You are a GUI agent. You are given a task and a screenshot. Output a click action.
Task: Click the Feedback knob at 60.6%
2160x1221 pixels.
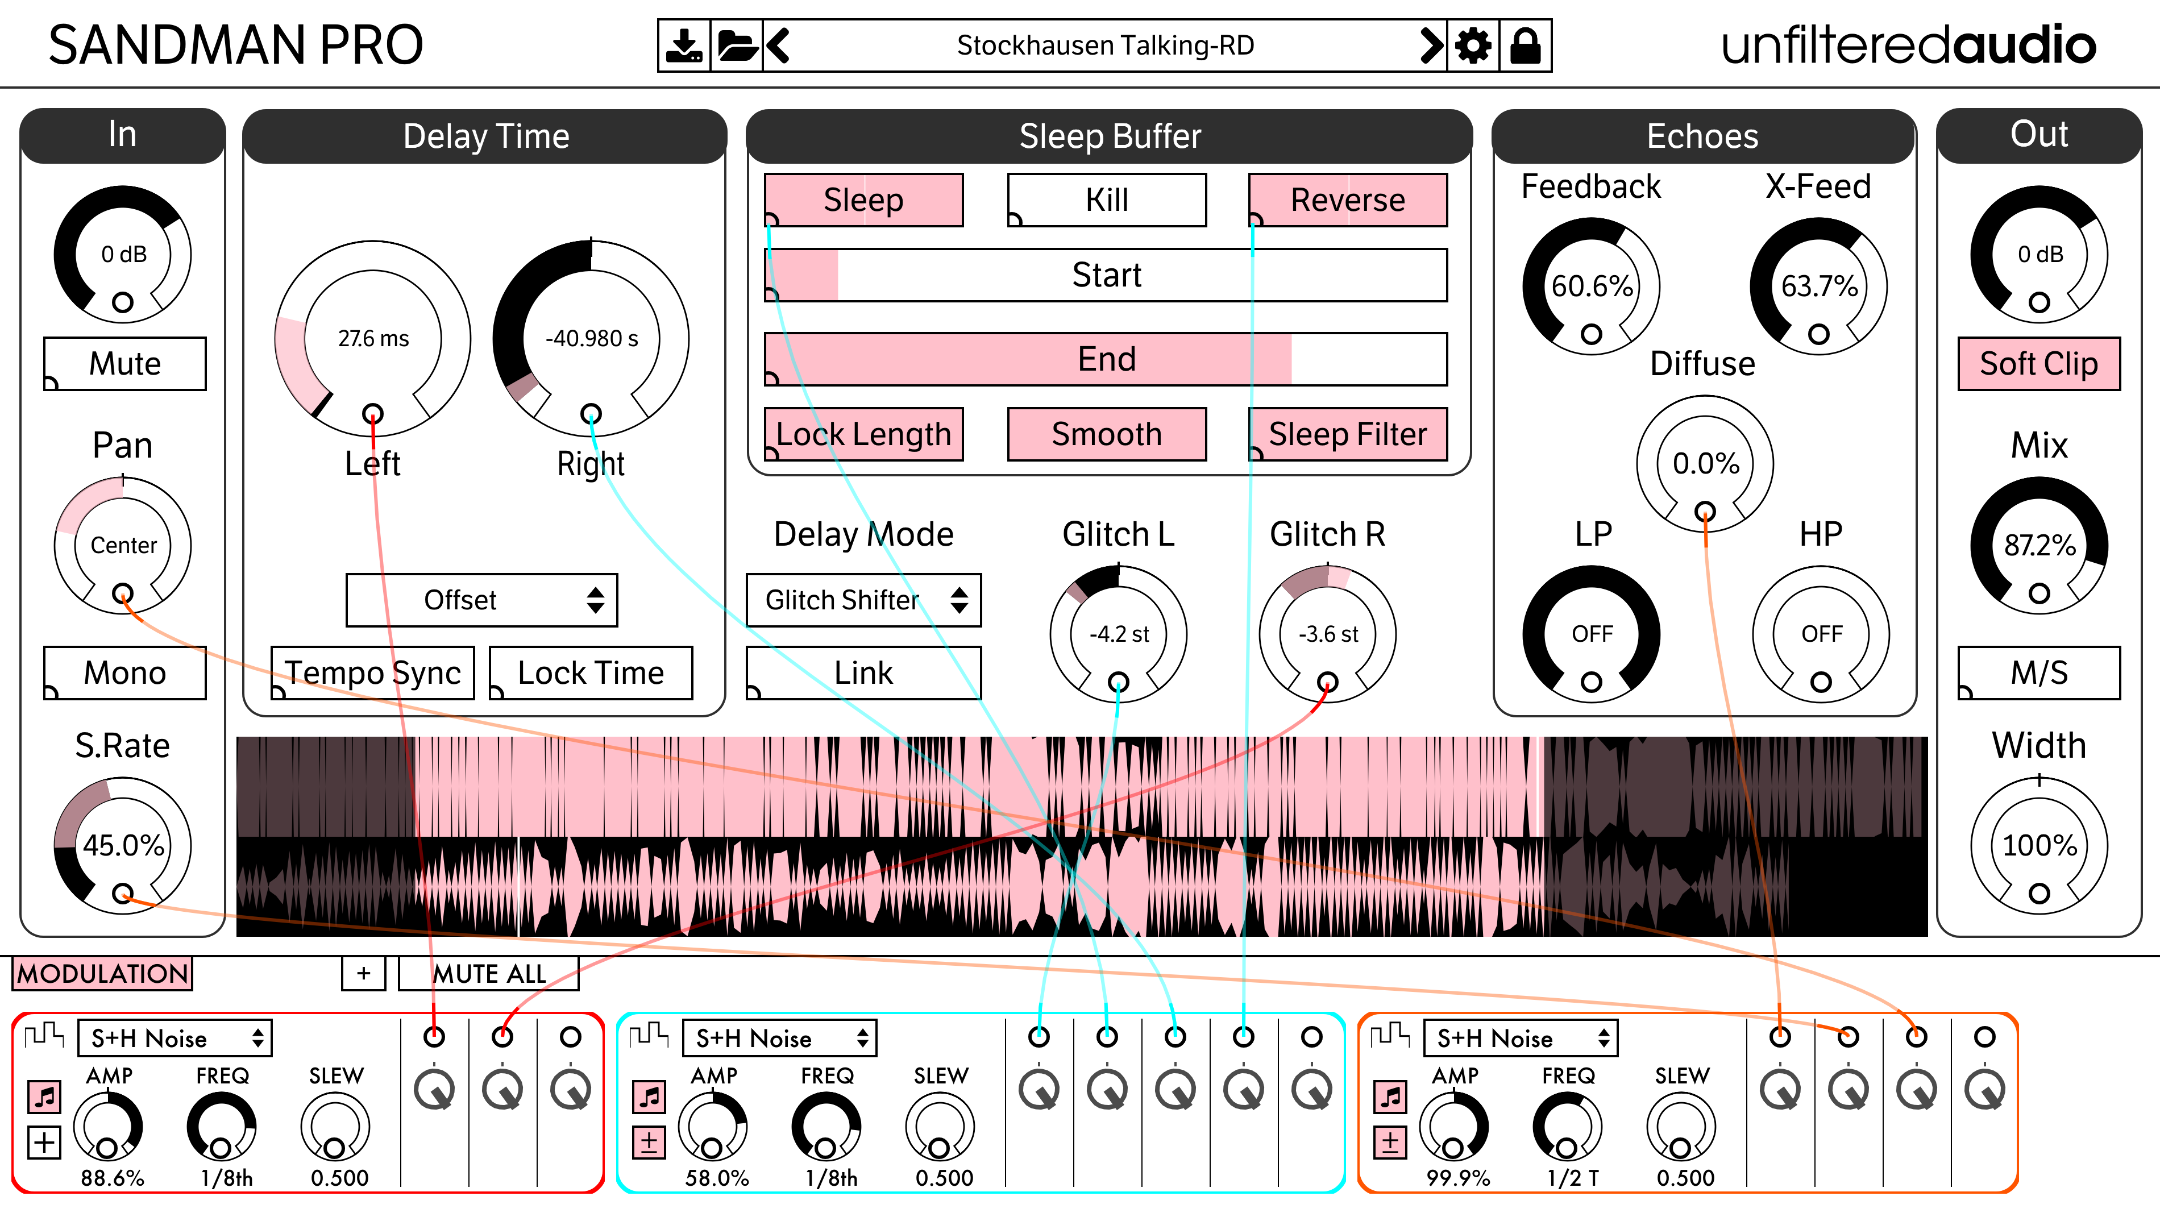(1592, 286)
